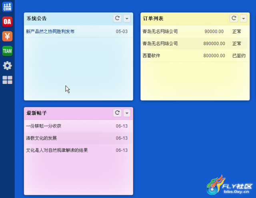Open post 一份耕耘一分收获
Screen dimensions: 256x198
pyautogui.click(x=44, y=126)
